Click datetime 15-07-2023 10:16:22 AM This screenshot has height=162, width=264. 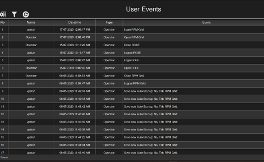pos(75,45)
